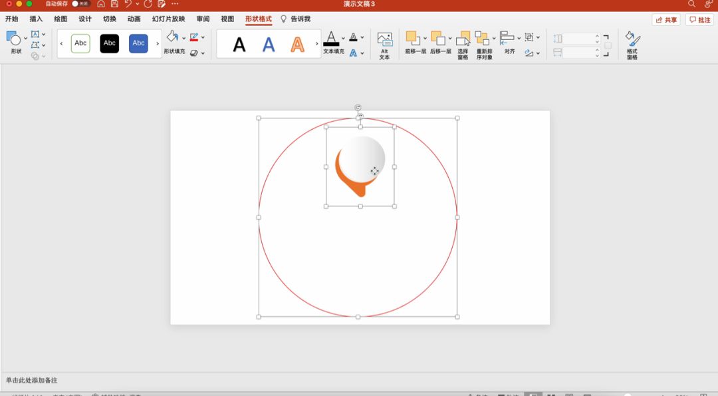Open the undo history dropdown arrow
The image size is (718, 396).
138,4
